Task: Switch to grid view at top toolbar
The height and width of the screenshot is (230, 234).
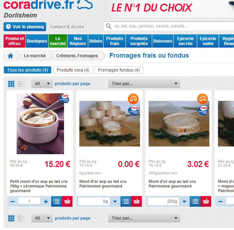Action: [x=11, y=84]
